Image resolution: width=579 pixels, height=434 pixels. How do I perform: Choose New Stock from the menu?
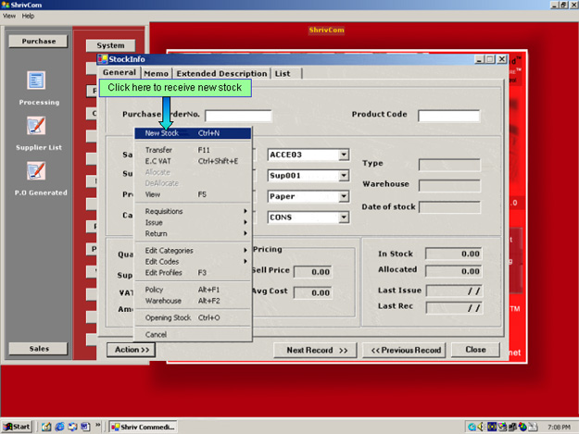tap(163, 132)
